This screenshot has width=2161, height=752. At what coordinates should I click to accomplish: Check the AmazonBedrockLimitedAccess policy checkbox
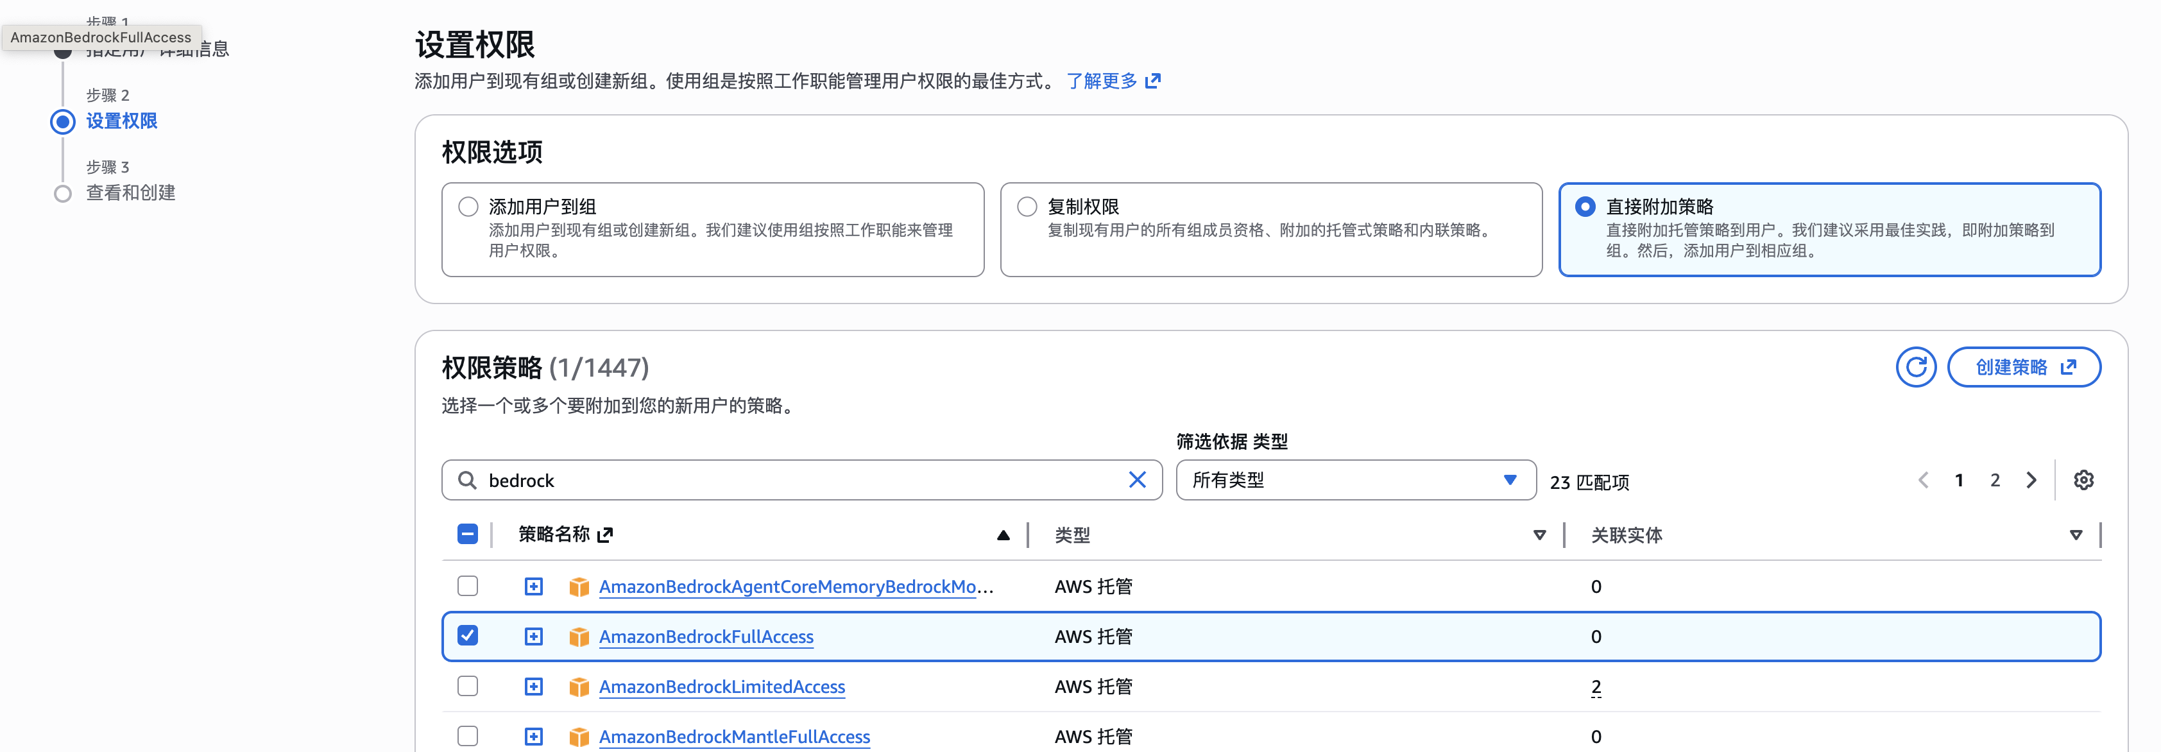coord(468,686)
